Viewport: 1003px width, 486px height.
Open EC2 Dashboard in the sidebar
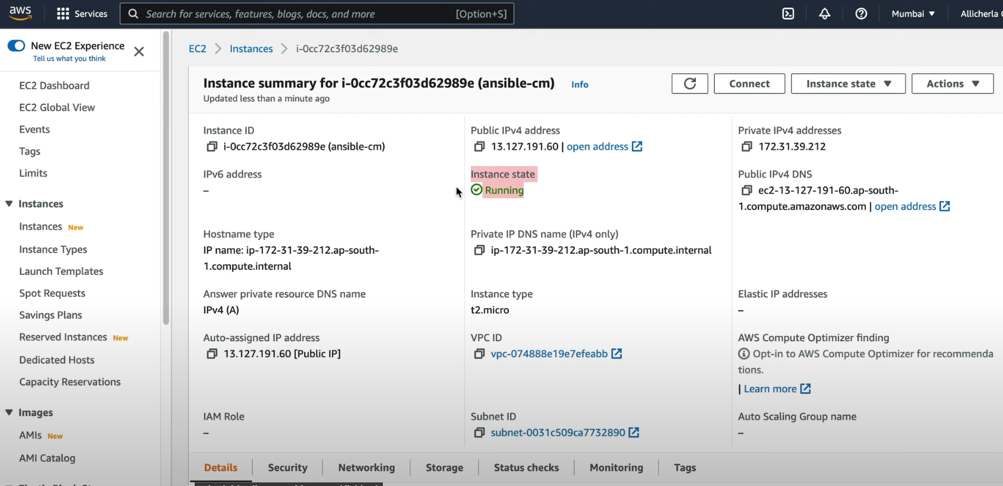pyautogui.click(x=54, y=86)
